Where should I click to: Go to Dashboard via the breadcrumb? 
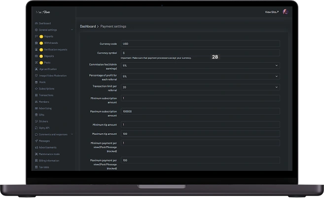88,27
